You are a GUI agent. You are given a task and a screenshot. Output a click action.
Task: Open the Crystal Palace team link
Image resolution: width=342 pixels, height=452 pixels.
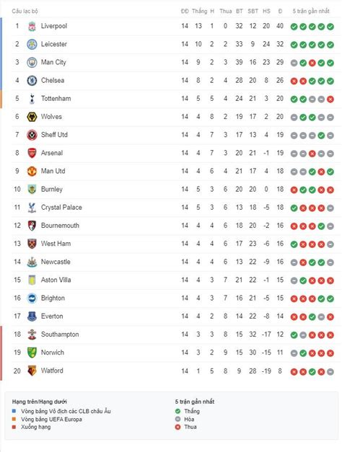point(61,208)
